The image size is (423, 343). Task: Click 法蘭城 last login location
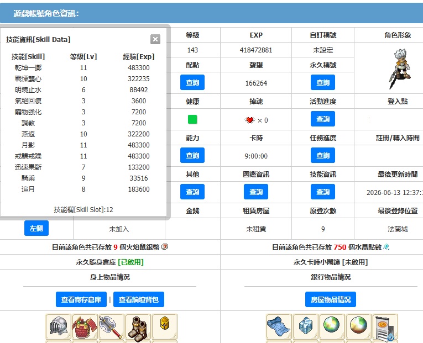click(398, 229)
